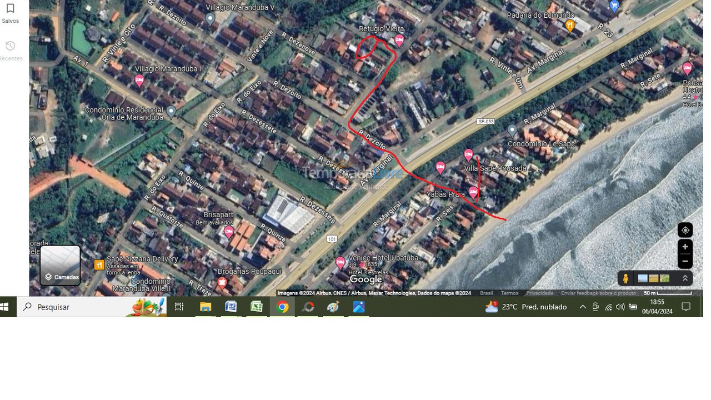Click the Pesquisar taskbar search box
Image resolution: width=711 pixels, height=400 pixels.
(83, 307)
